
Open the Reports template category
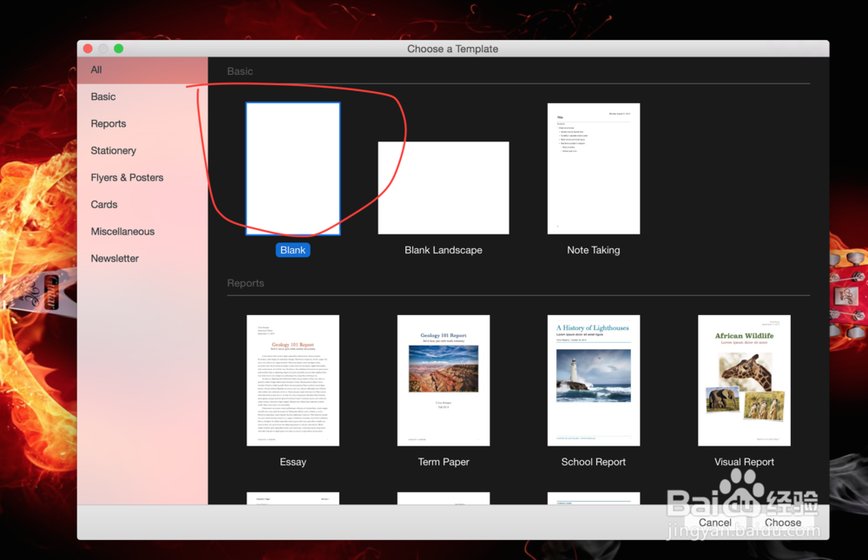point(142,123)
